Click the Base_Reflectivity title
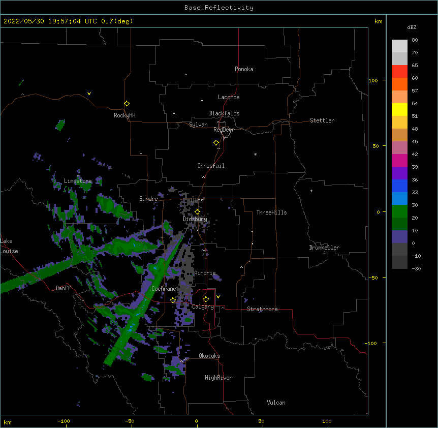The width and height of the screenshot is (438, 428). point(219,8)
